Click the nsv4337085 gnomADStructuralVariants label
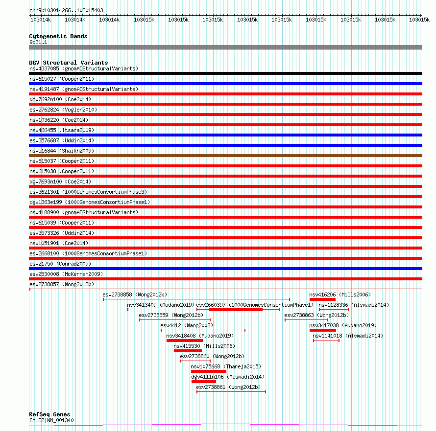 (x=84, y=68)
